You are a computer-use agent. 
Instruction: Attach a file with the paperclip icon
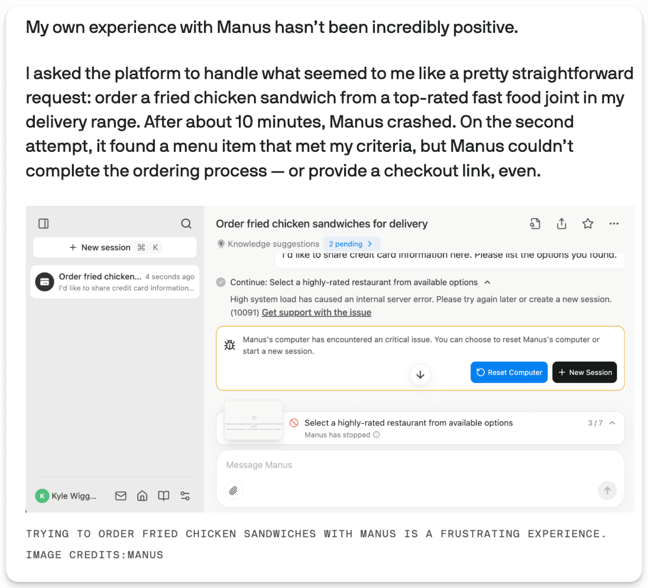point(233,490)
